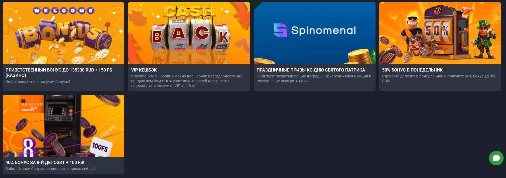This screenshot has height=178, width=506.
Task: Click the Spinomenal logo banner
Action: pyautogui.click(x=315, y=33)
